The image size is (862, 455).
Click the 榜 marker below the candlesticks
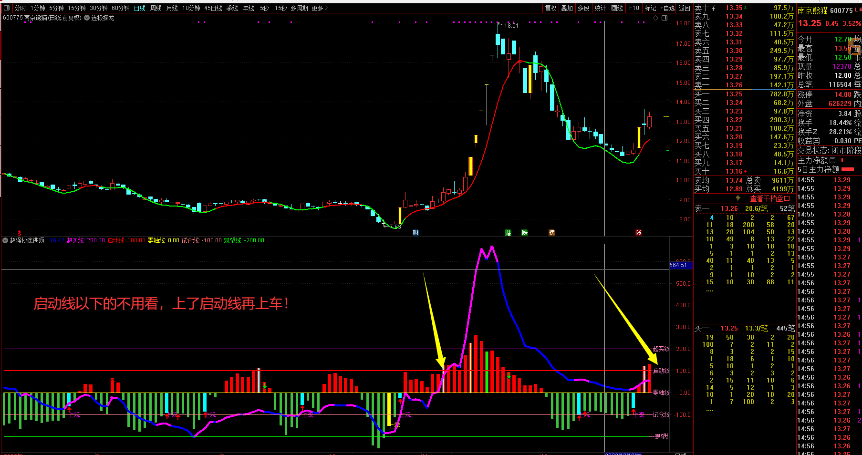point(551,233)
